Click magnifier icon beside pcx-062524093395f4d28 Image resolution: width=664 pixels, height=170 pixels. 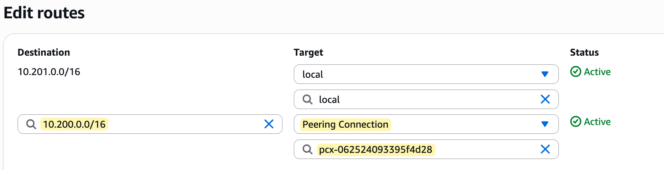click(308, 149)
